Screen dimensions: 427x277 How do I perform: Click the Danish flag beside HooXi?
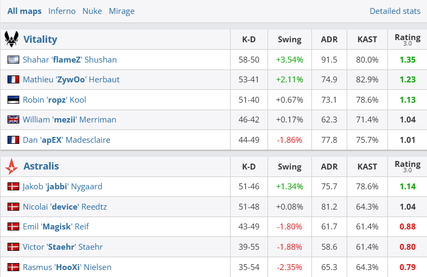click(x=13, y=267)
